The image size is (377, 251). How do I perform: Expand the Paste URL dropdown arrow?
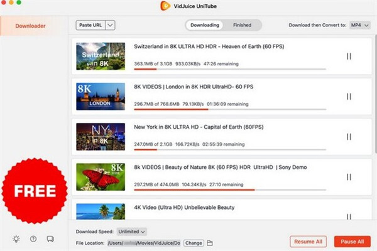click(110, 25)
